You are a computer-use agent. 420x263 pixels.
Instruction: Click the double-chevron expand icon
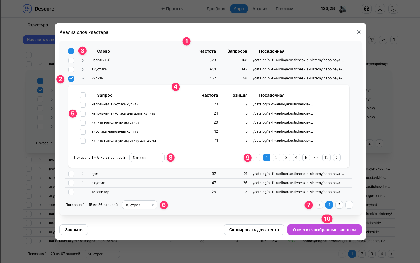(x=383, y=40)
